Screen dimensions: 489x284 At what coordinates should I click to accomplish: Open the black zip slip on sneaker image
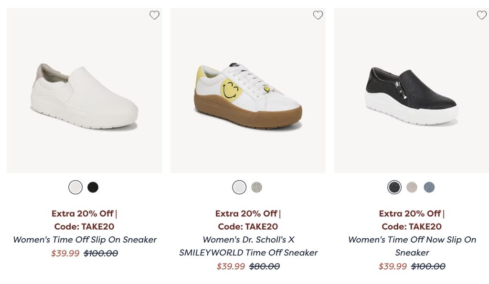point(411,95)
